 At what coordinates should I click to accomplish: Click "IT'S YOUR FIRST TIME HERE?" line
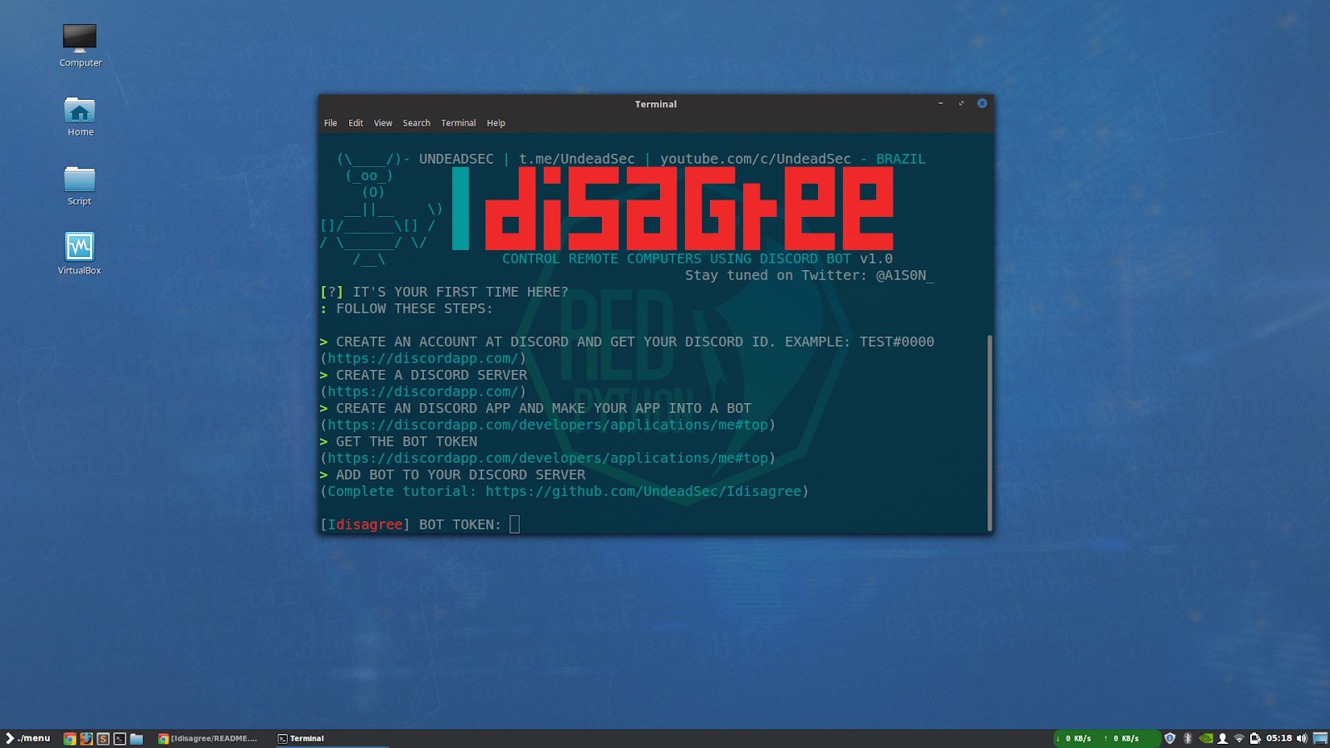pyautogui.click(x=461, y=292)
